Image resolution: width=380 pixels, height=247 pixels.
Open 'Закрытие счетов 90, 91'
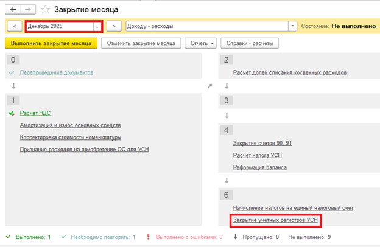point(262,143)
